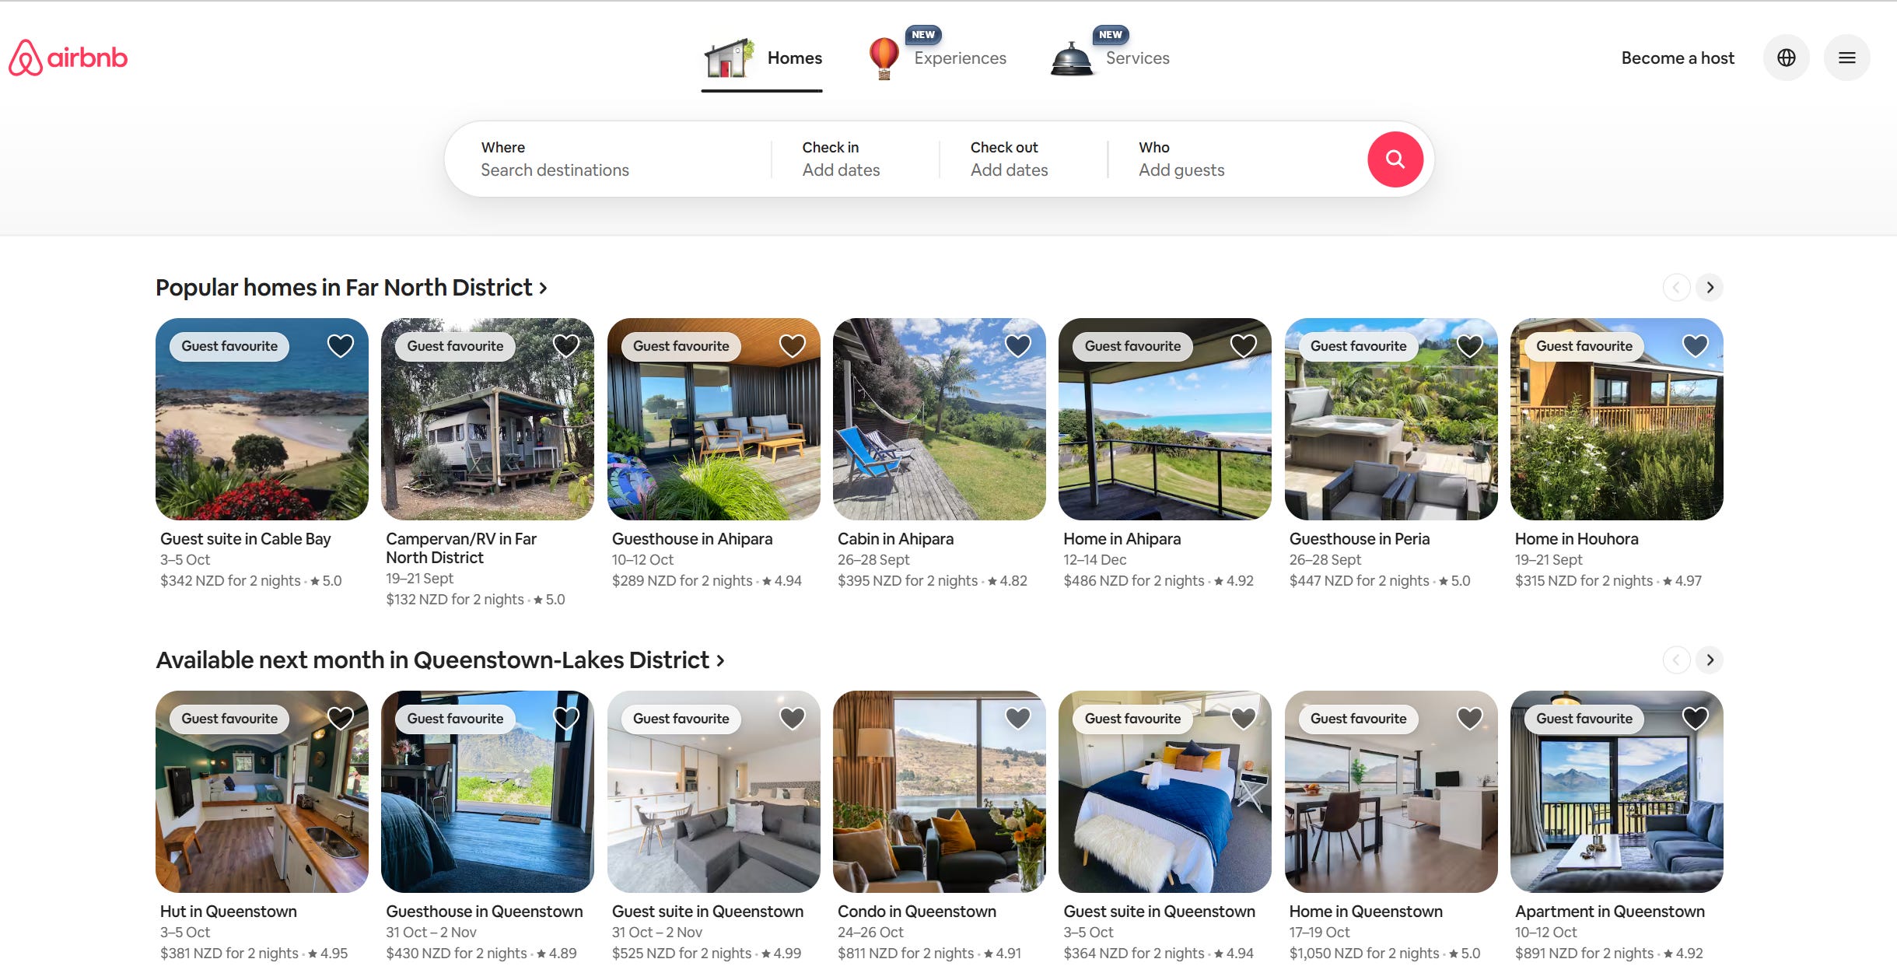Click next arrow for Queenstown-Lakes carousel
This screenshot has height=973, width=1897.
[1710, 660]
